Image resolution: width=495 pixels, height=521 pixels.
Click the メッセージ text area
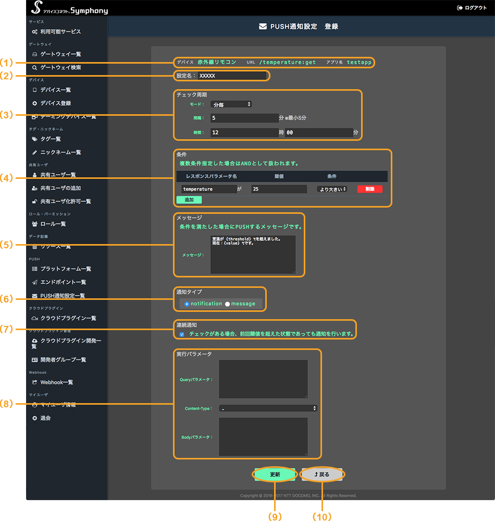pos(253,255)
